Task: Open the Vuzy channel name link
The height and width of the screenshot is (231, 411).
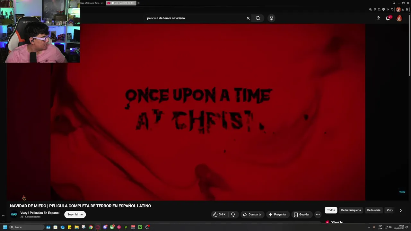Action: click(40, 213)
